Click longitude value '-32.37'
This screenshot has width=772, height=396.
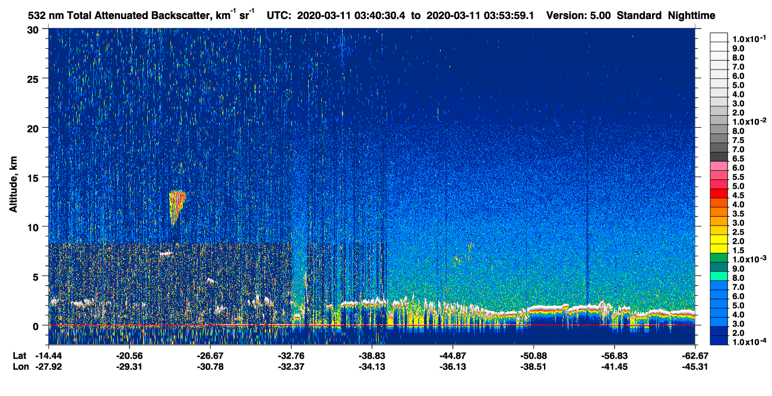[x=291, y=366]
